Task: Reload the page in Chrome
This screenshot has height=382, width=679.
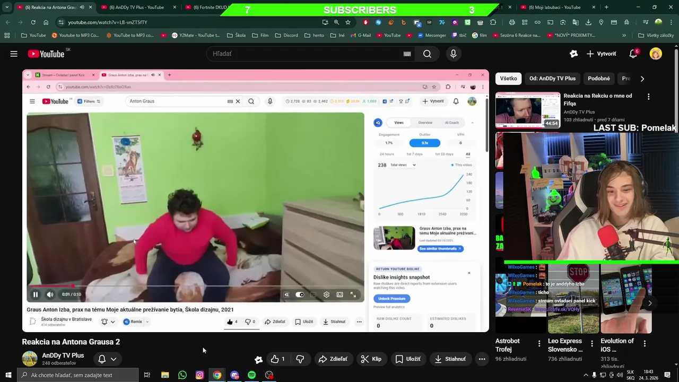Action: [x=33, y=22]
